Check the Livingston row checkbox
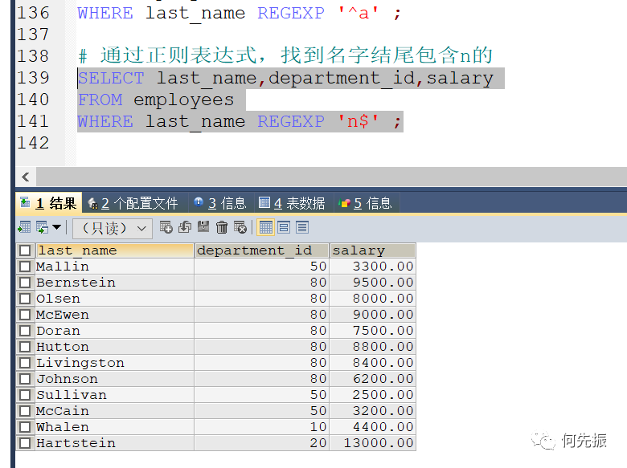 tap(25, 363)
